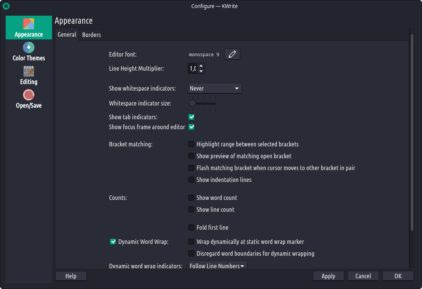Open the Open/Save settings page icon
The width and height of the screenshot is (422, 289).
29,95
